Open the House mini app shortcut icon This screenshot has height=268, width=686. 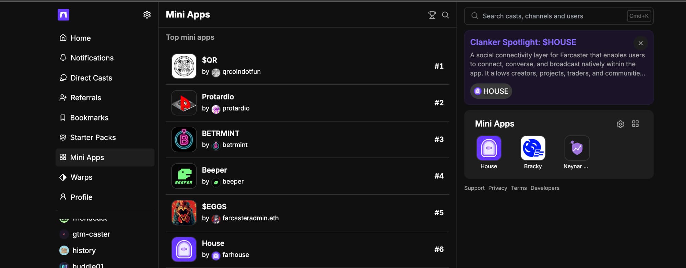point(488,148)
